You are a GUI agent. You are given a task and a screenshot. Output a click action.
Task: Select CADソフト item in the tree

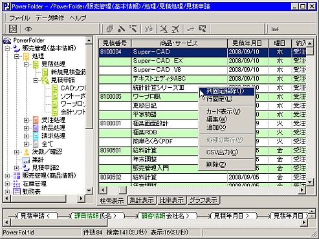point(73,88)
